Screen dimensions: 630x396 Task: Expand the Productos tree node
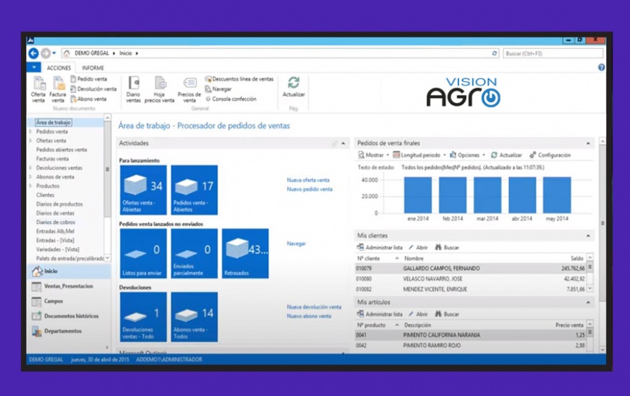point(31,186)
